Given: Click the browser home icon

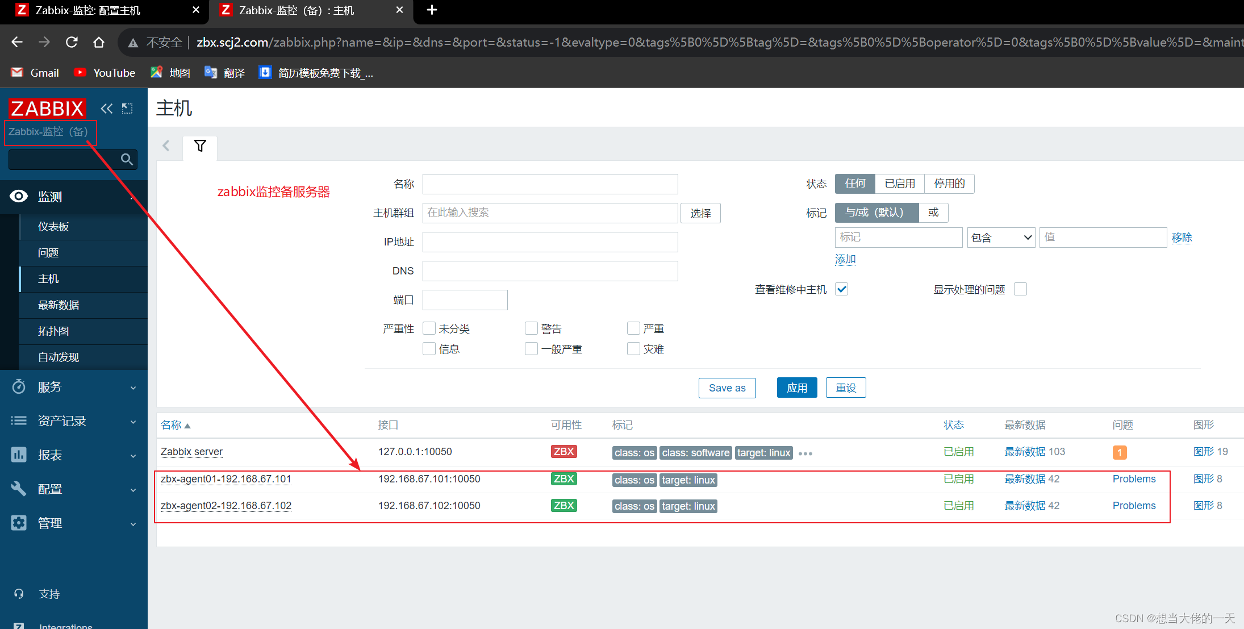Looking at the screenshot, I should click(x=99, y=42).
